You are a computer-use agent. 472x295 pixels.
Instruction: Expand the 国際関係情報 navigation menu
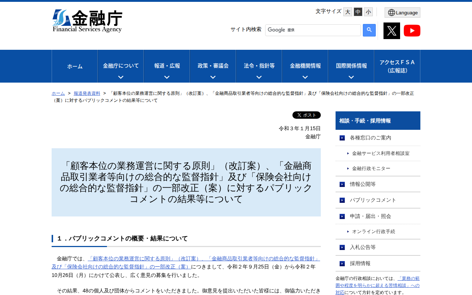[351, 66]
